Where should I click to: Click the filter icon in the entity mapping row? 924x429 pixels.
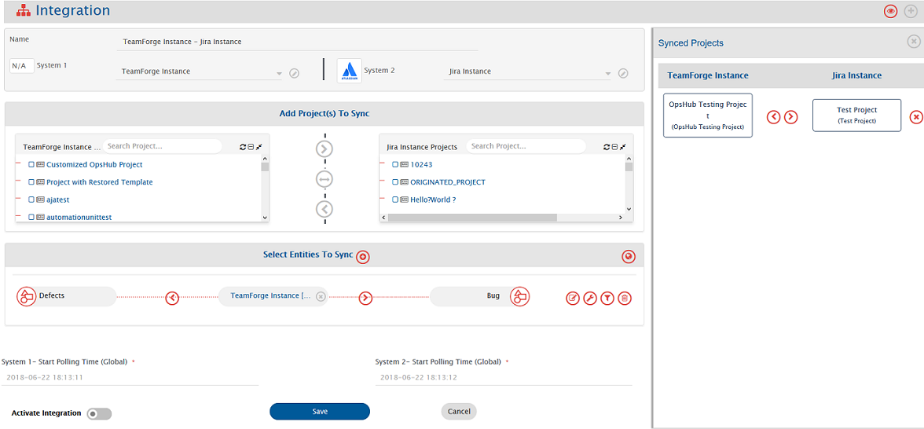(607, 299)
